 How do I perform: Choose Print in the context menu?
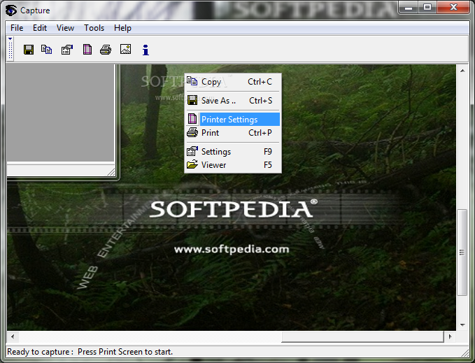(x=233, y=133)
